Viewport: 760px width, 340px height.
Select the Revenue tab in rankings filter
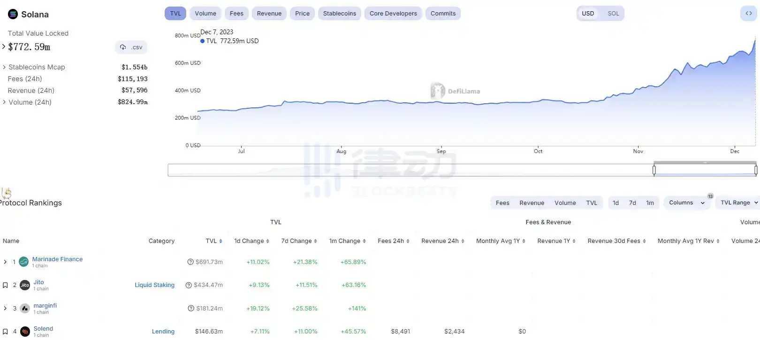coord(532,203)
